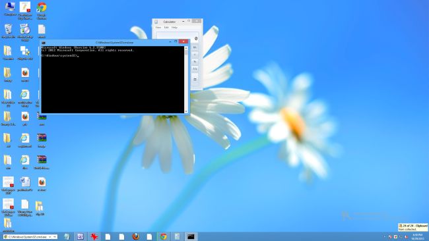Click the Calculator percent button
This screenshot has width=429, height=241.
coord(195,62)
